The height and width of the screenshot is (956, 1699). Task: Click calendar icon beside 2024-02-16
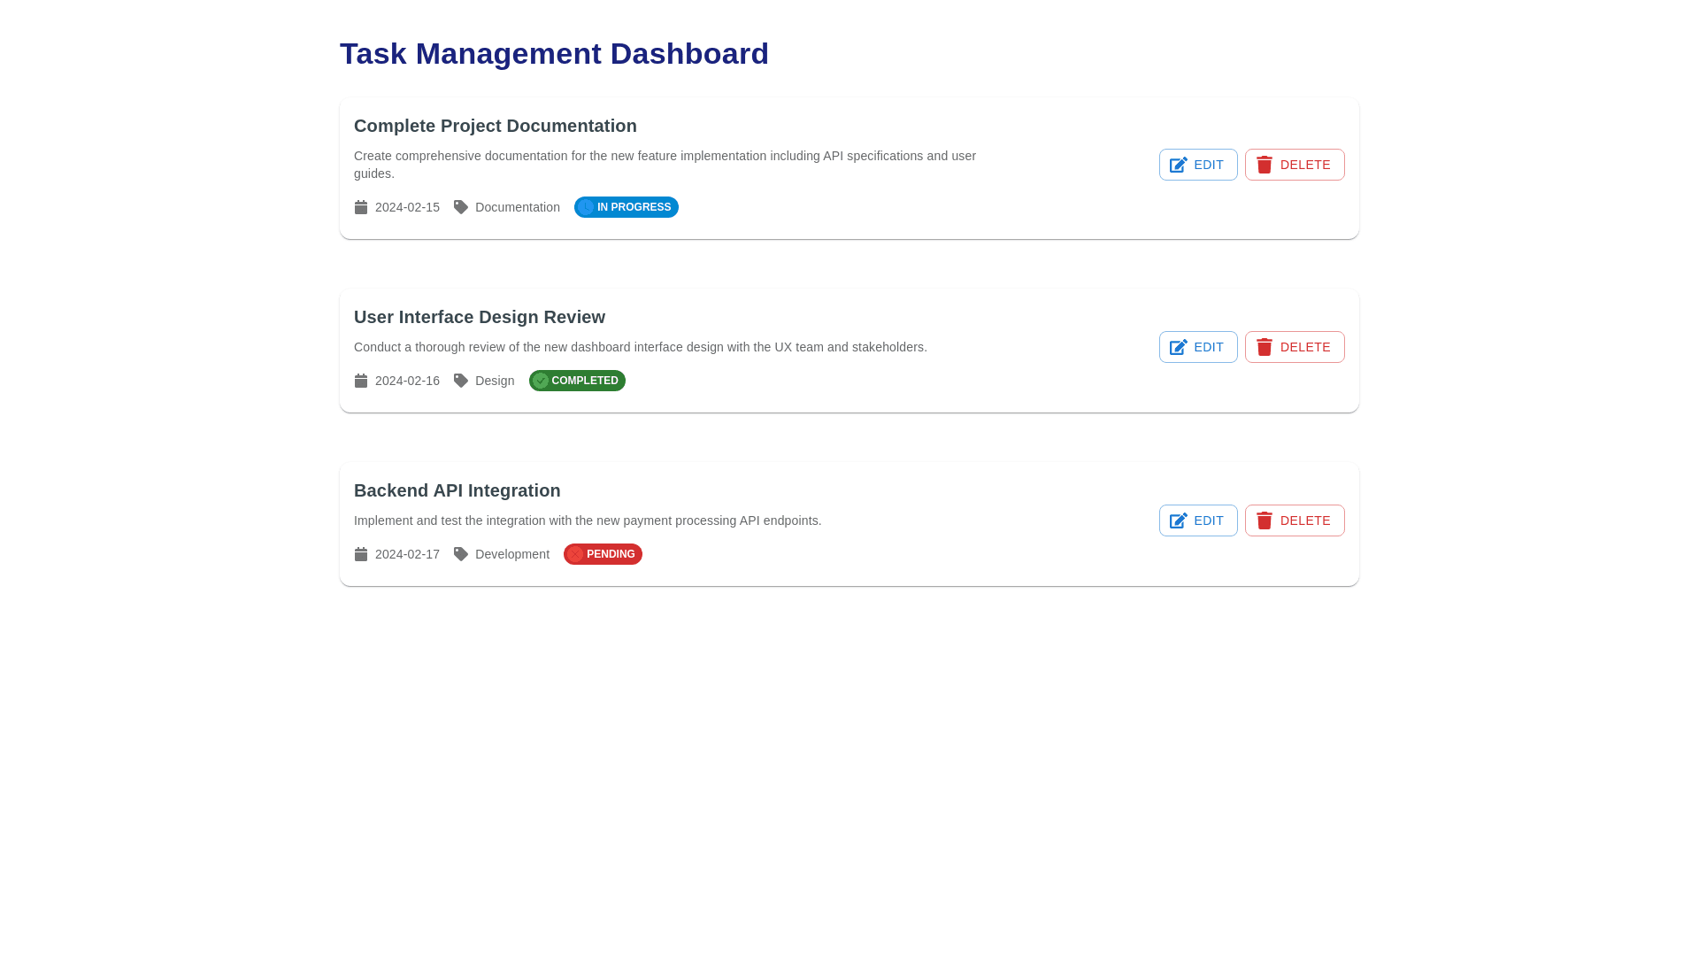361,381
